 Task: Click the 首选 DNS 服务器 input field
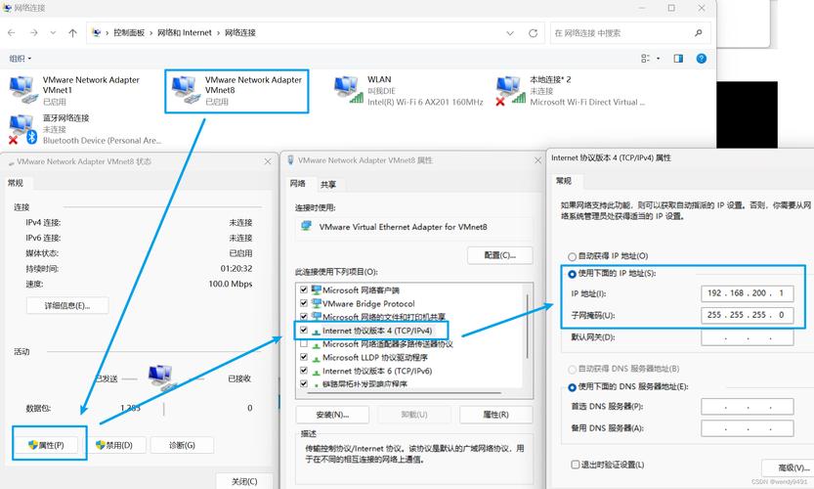[x=747, y=407]
